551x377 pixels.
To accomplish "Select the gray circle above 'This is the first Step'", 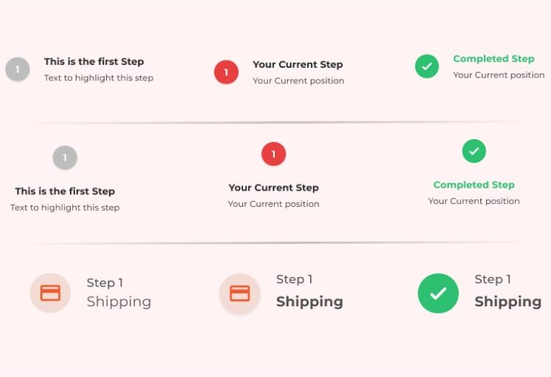I will (65, 158).
